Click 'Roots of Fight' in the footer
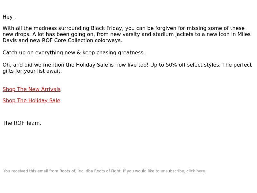This screenshot has width=257, height=193. coord(108,171)
